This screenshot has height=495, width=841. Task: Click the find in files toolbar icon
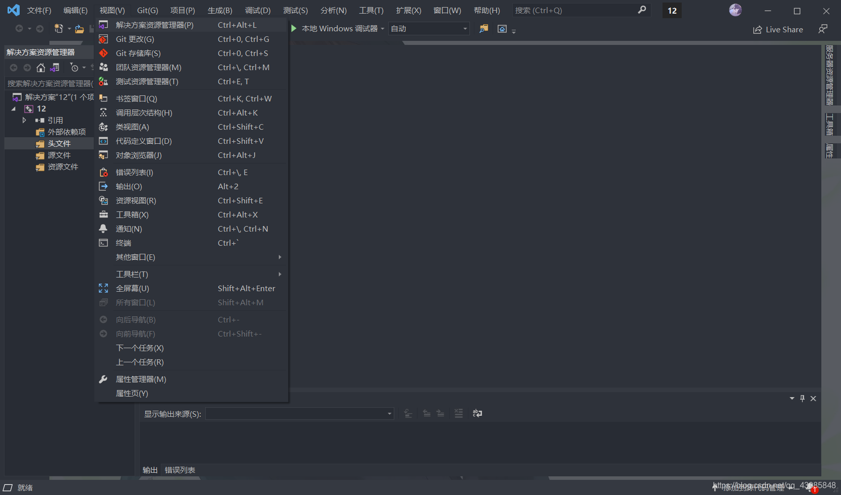pyautogui.click(x=484, y=29)
